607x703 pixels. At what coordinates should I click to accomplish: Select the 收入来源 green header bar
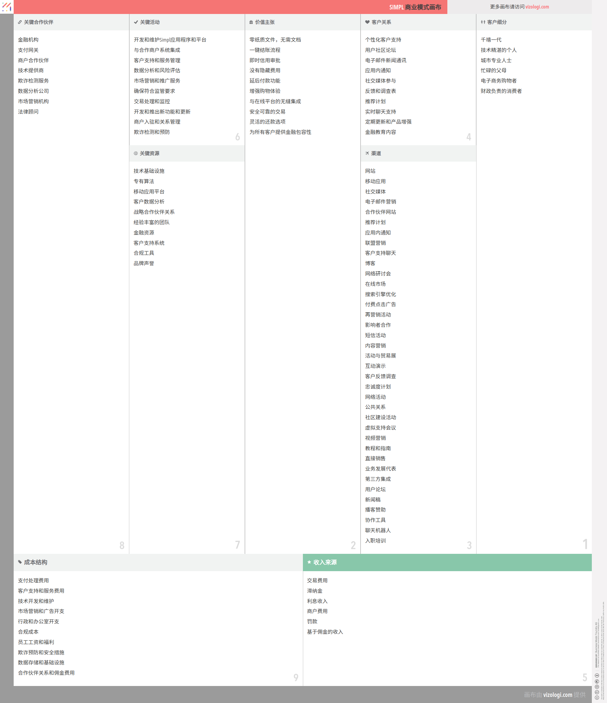447,562
